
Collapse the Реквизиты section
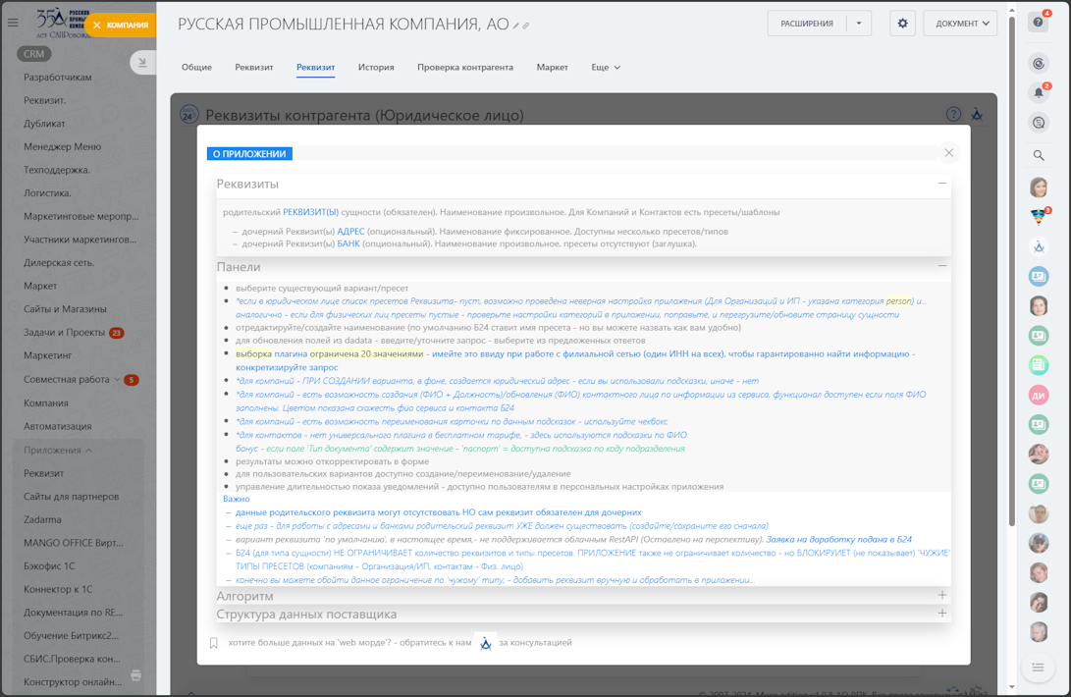click(941, 184)
